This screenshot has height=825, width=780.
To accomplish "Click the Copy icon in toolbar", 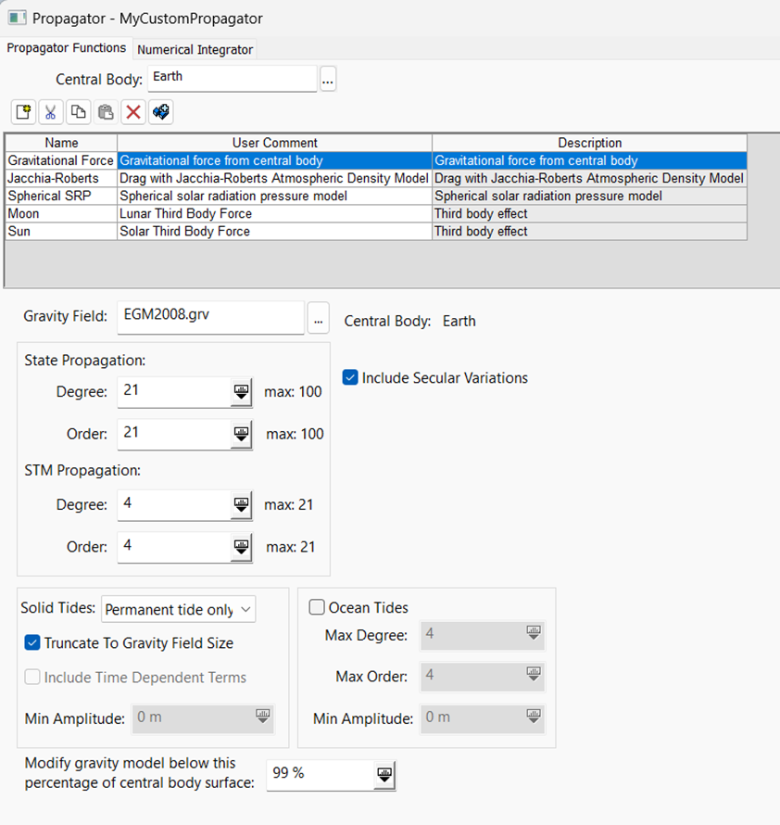I will tap(79, 112).
